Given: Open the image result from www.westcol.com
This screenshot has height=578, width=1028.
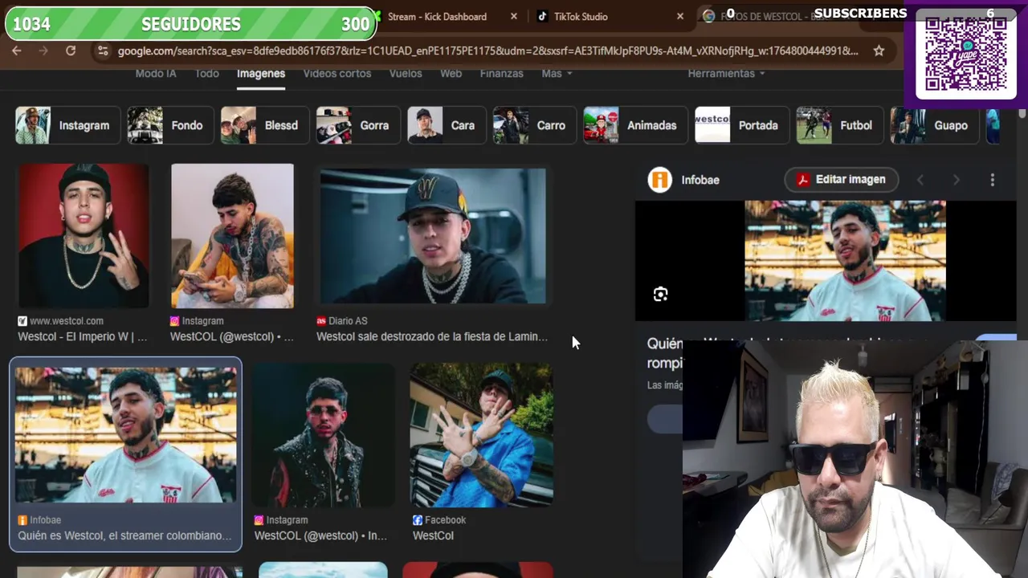Looking at the screenshot, I should (x=84, y=236).
